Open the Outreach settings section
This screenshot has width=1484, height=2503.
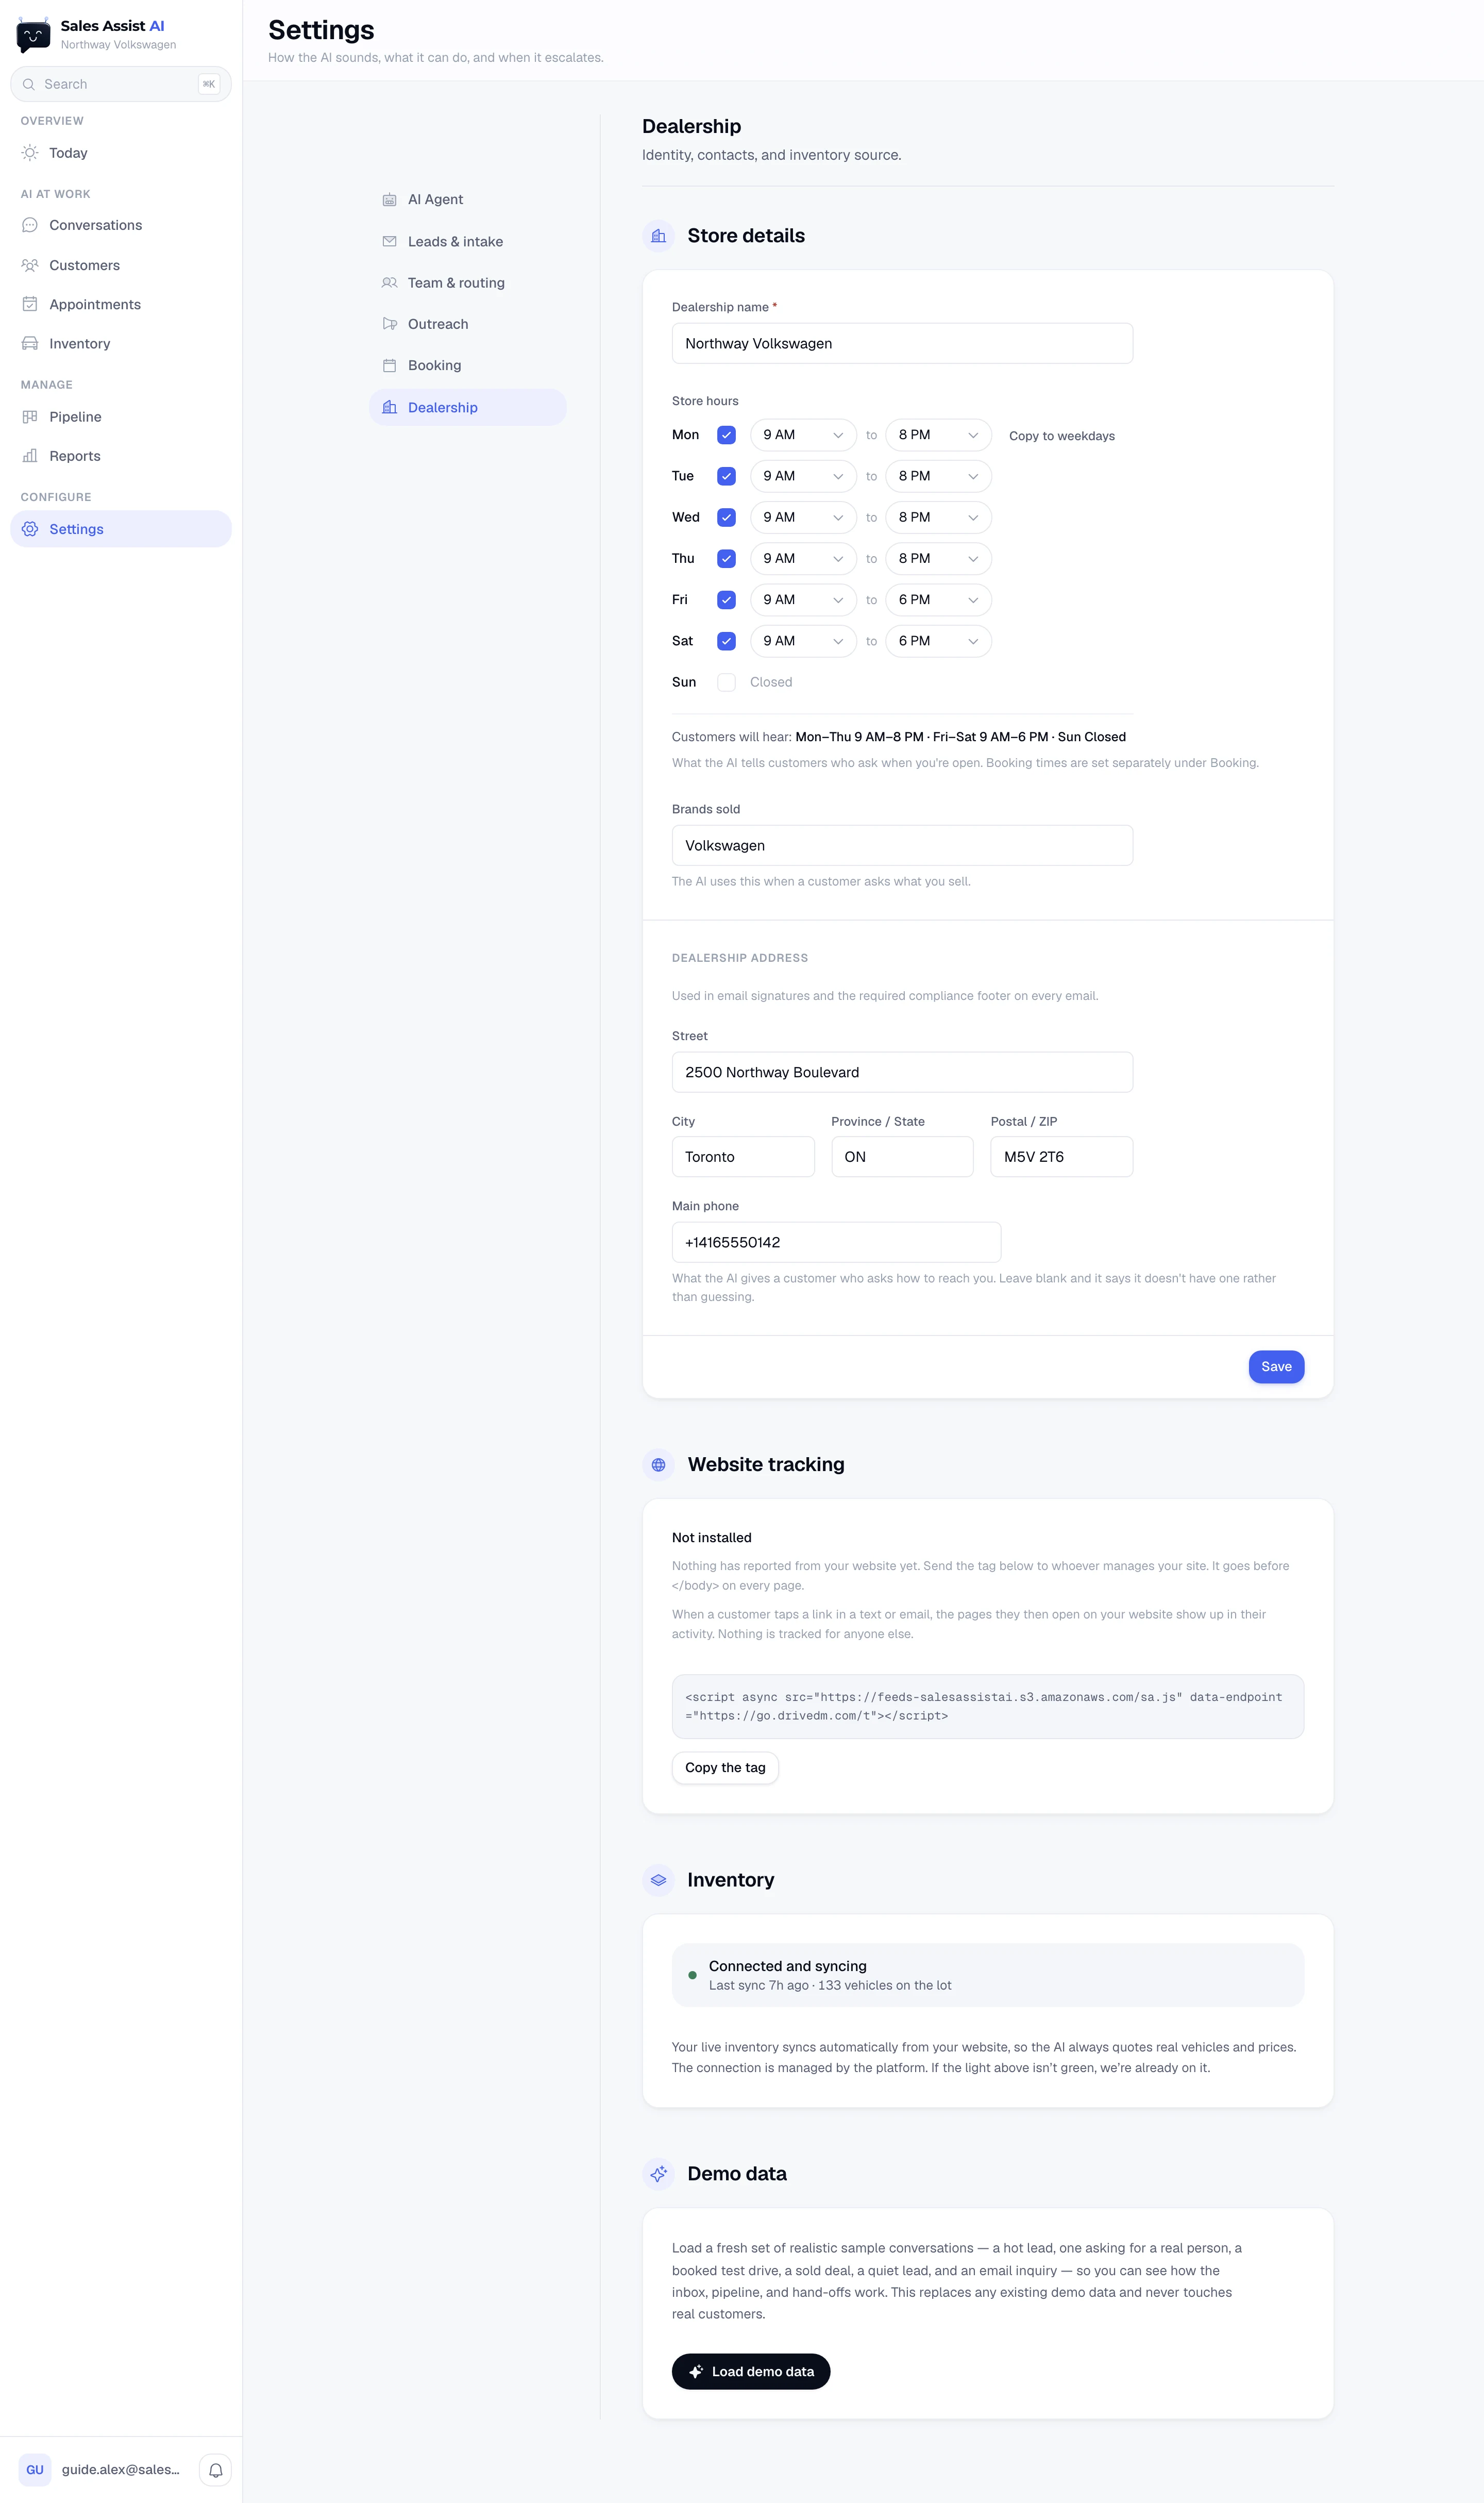pos(467,324)
